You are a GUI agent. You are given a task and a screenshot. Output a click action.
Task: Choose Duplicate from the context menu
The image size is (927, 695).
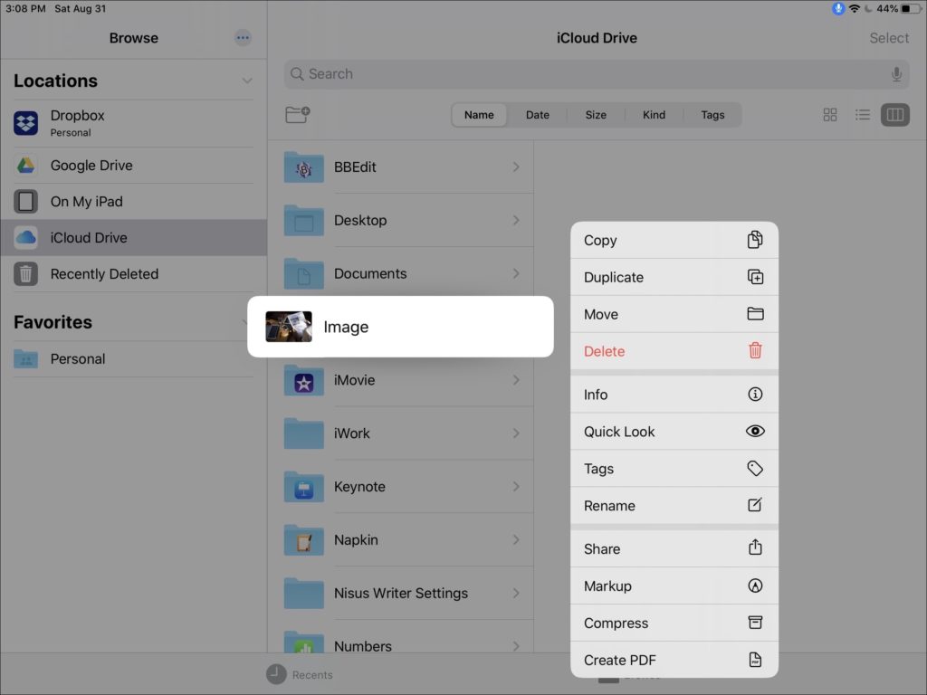pyautogui.click(x=674, y=278)
